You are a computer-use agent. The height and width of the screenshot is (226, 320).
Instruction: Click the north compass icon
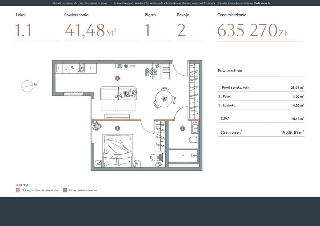coord(27,86)
